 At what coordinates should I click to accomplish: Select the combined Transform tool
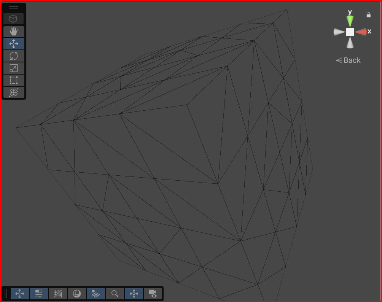click(14, 92)
